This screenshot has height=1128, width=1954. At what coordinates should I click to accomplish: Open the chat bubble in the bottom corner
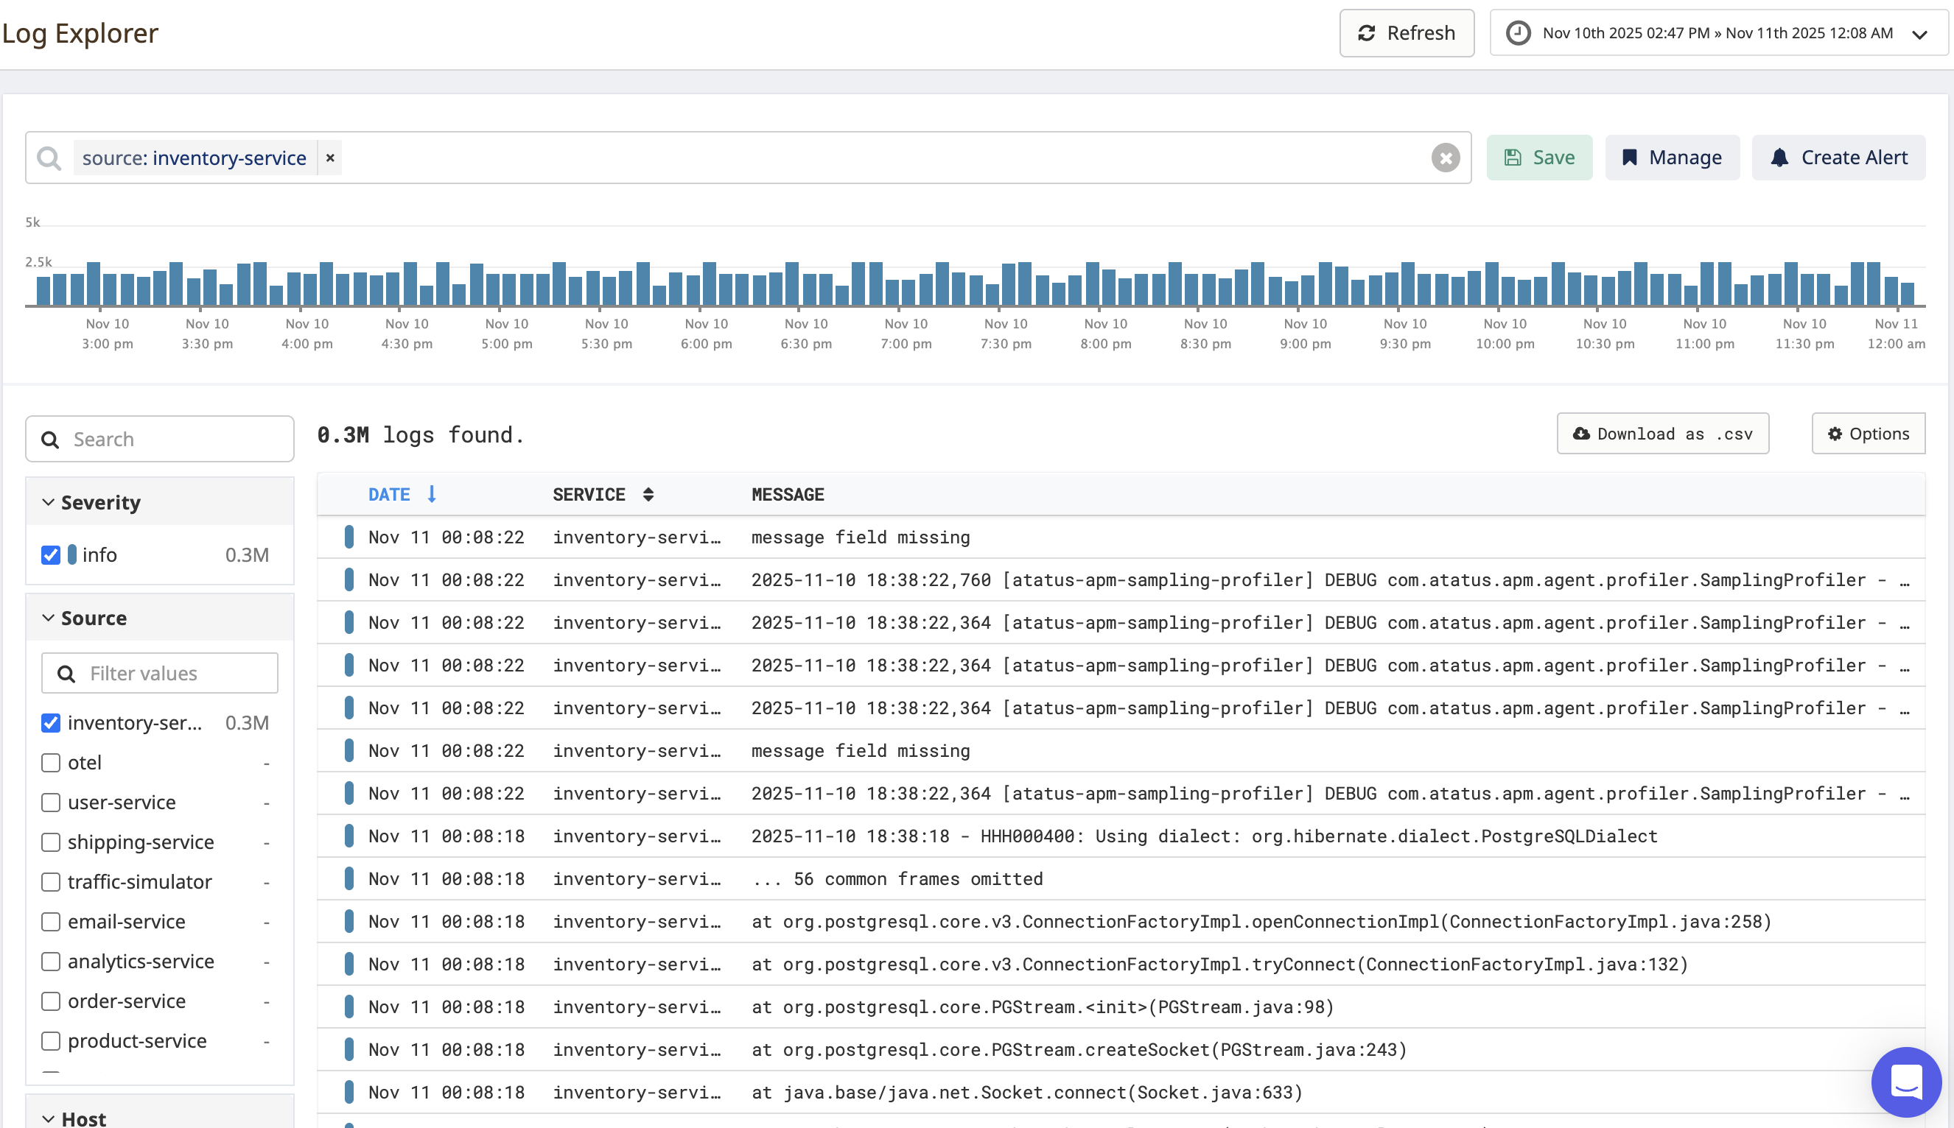tap(1907, 1082)
